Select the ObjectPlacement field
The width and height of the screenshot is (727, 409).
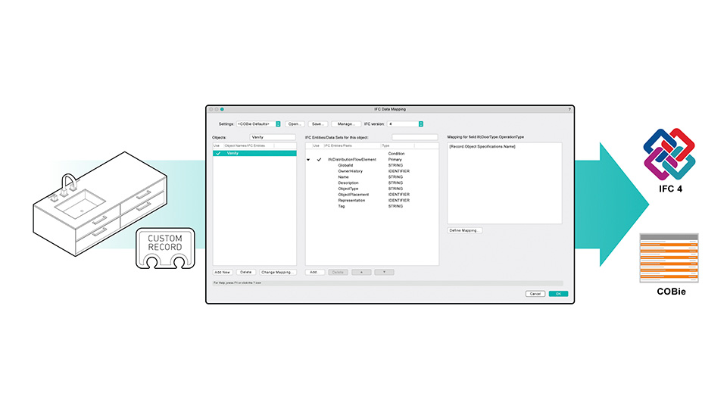pos(354,195)
